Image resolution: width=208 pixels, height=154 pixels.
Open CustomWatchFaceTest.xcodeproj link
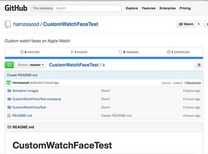(x=37, y=99)
